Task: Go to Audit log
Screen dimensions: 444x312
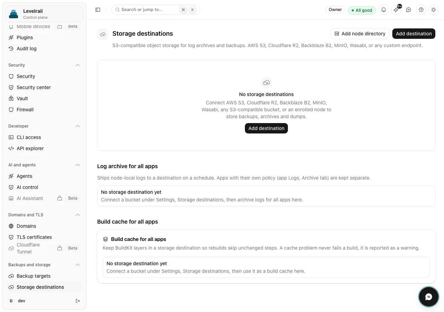Action: click(x=44, y=49)
